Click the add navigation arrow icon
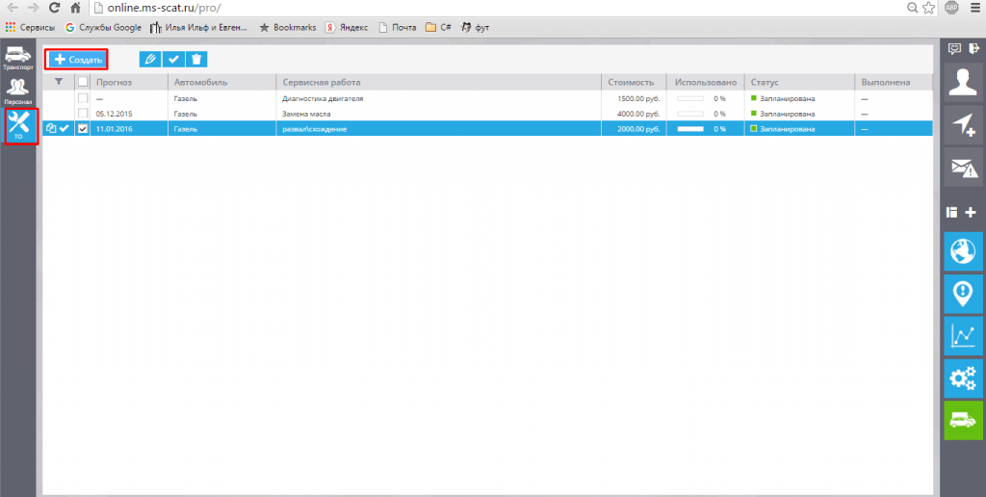This screenshot has width=986, height=497. 963,124
